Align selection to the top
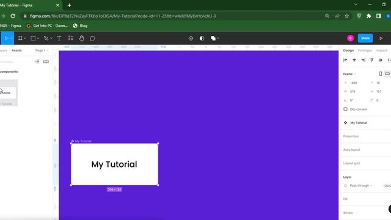The width and height of the screenshot is (391, 220). point(372,60)
